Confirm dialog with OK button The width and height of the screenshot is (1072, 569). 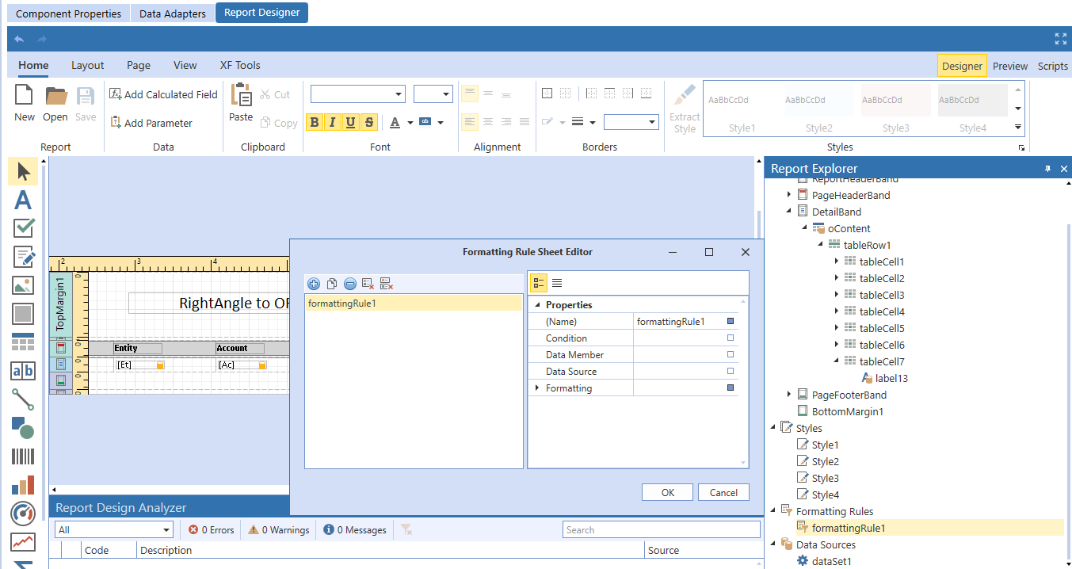pyautogui.click(x=668, y=492)
